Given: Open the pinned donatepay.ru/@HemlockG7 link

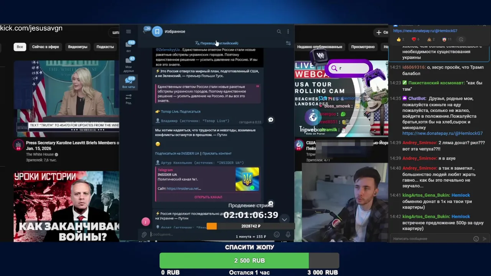Looking at the screenshot, I should point(425,31).
